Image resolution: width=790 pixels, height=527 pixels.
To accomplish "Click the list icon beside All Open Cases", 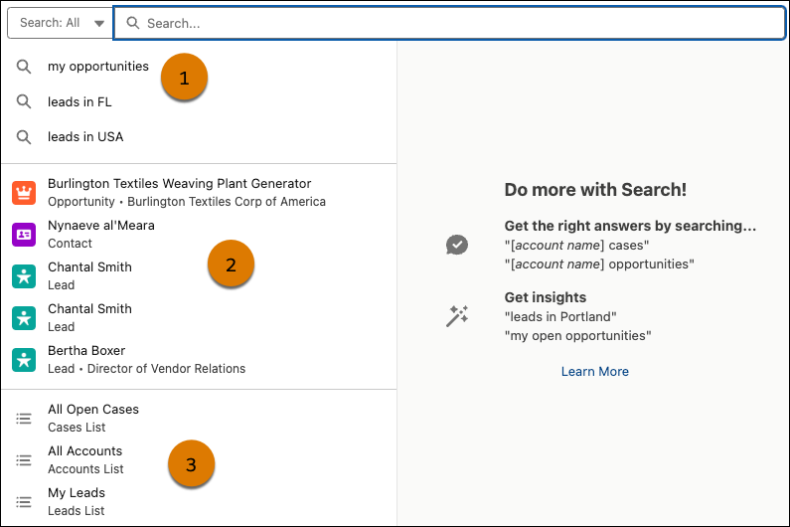I will coord(24,419).
